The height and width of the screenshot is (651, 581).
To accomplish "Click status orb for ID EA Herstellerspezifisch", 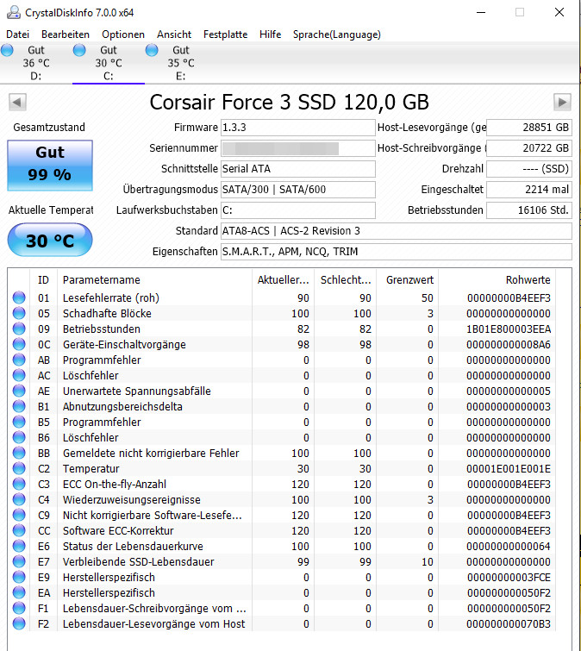I will [19, 592].
